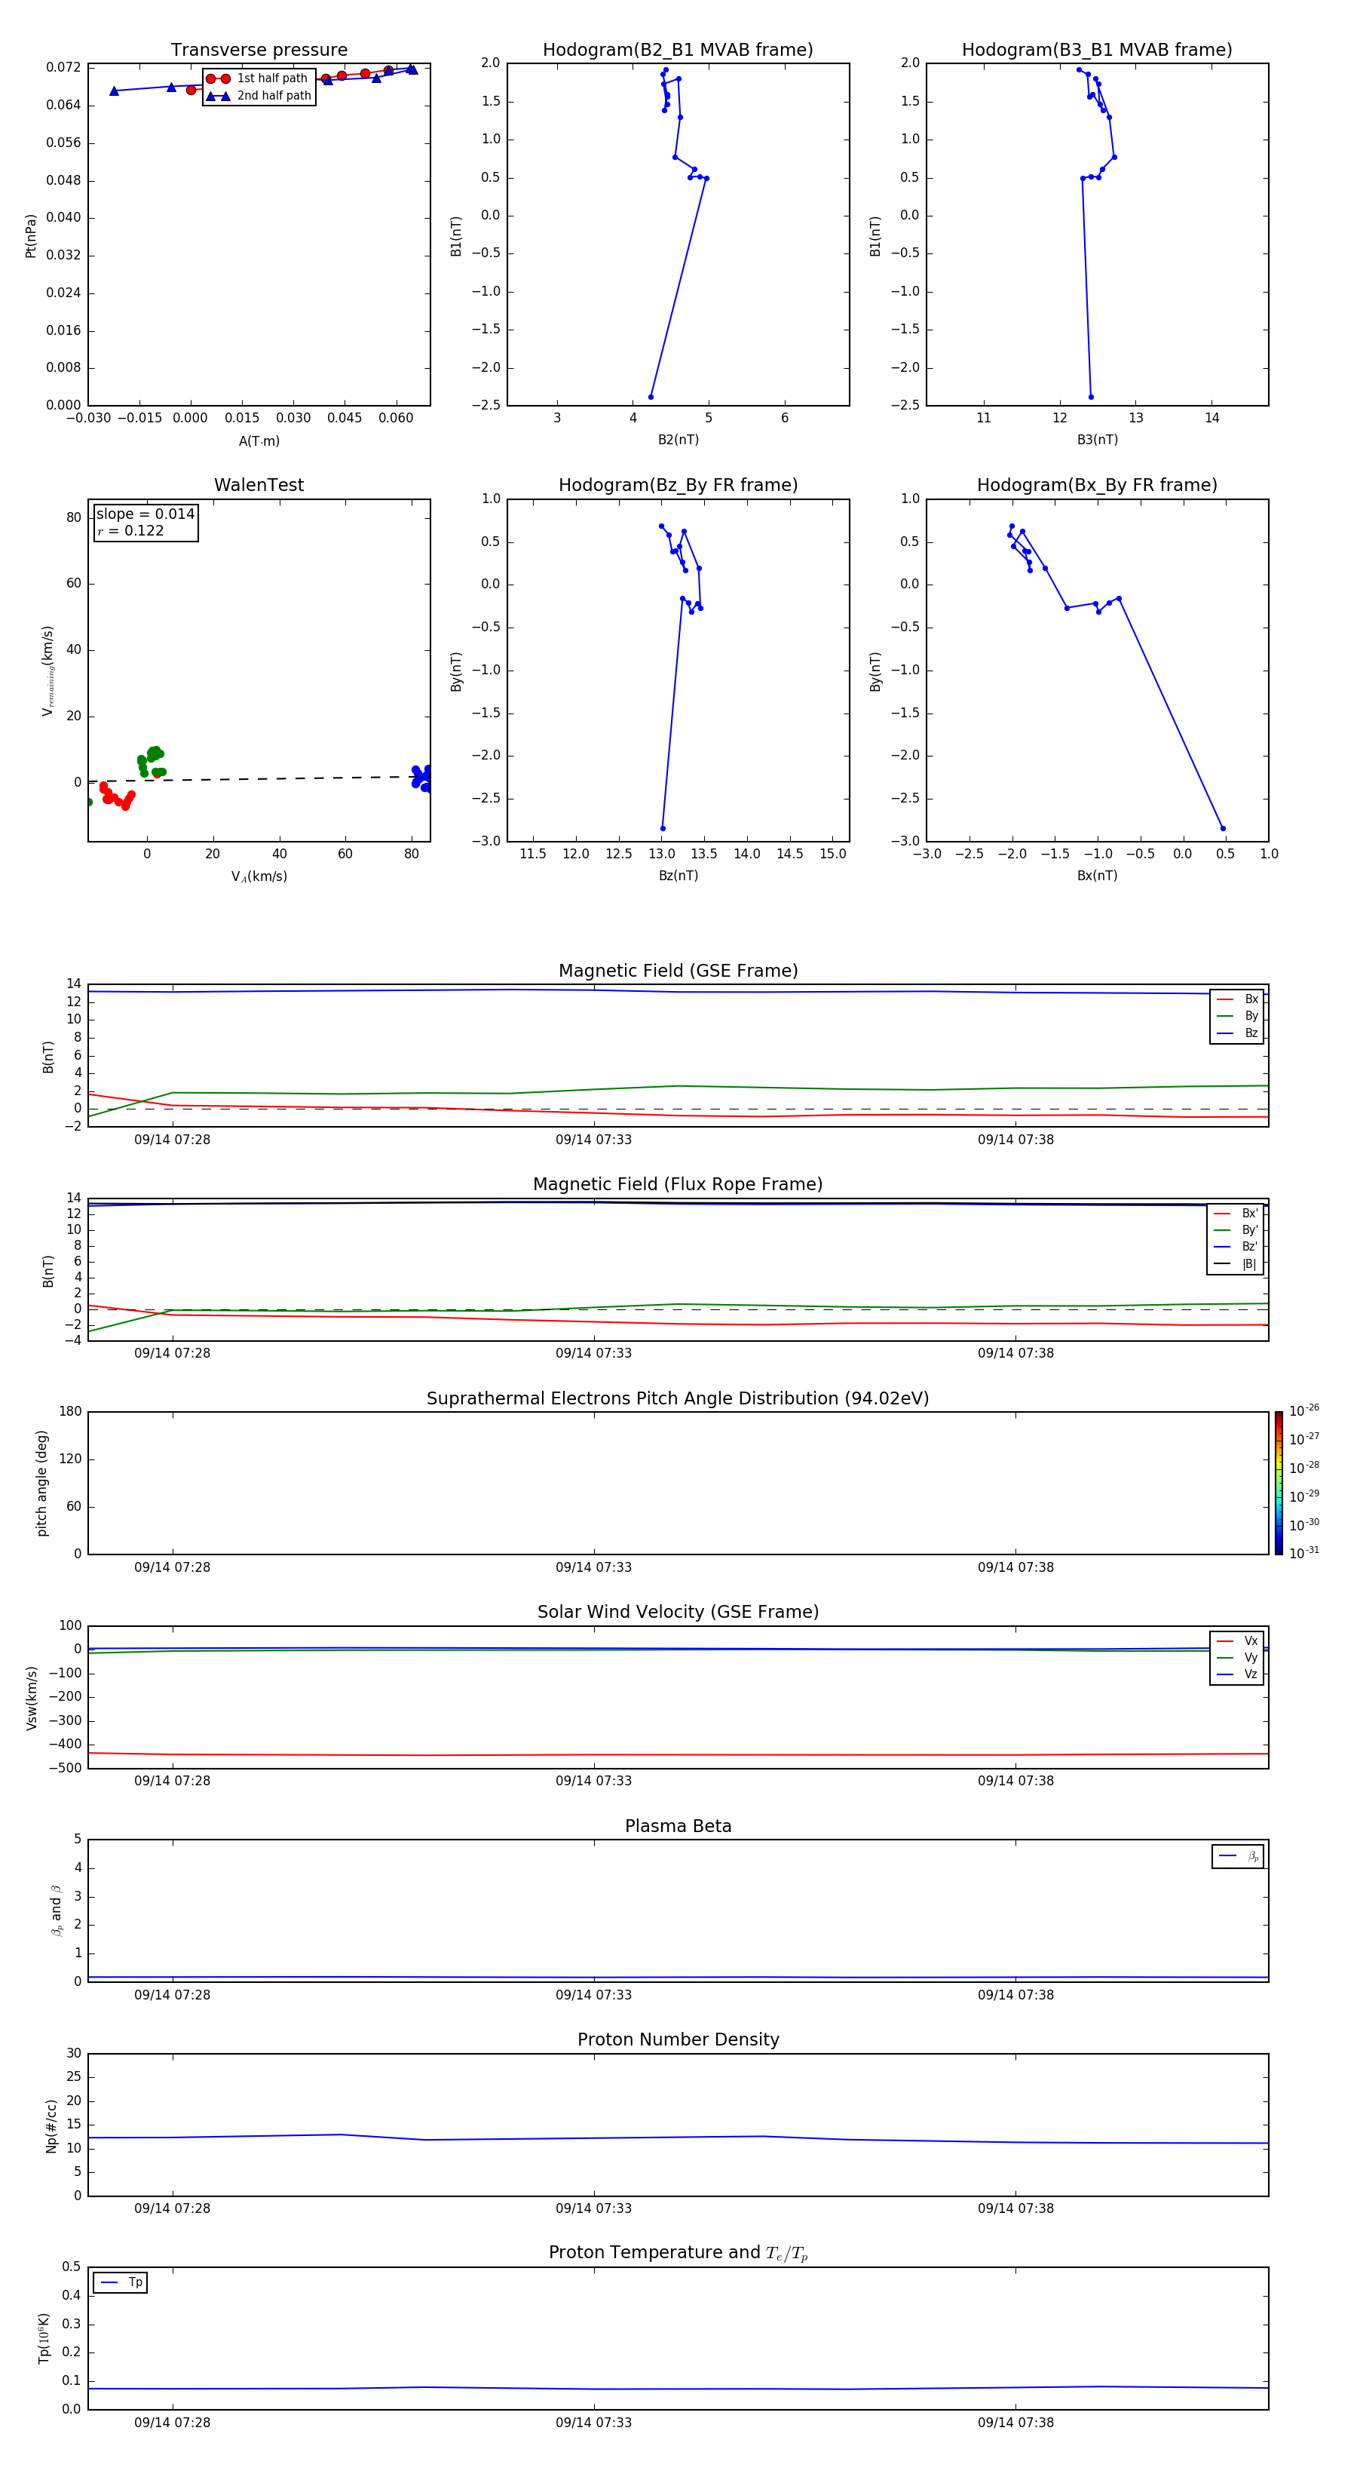Click the "Bx(nT)" x-axis label

point(1097,876)
